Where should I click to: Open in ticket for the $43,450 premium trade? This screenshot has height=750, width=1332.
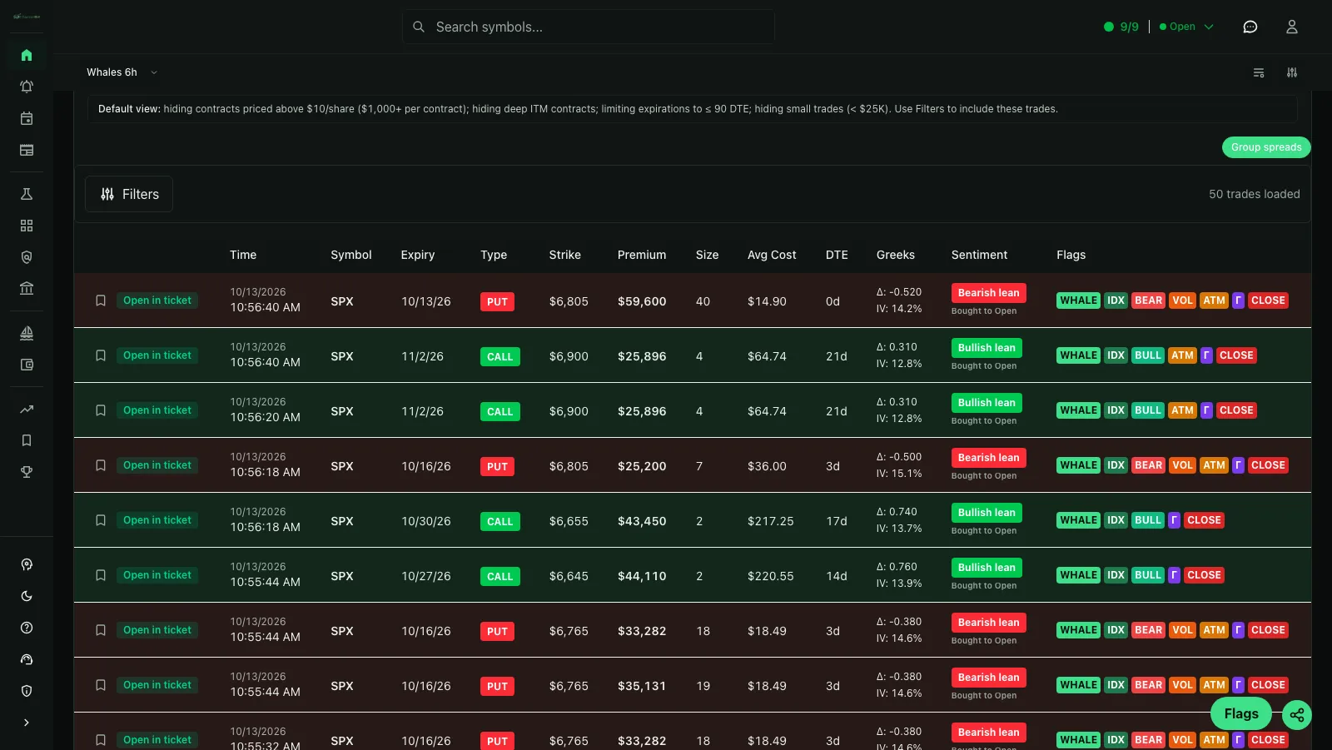pos(157,520)
